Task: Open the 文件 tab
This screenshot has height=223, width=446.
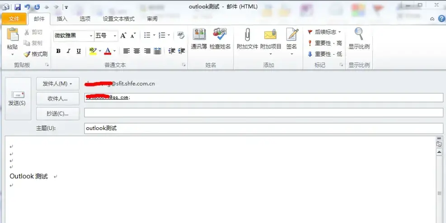Action: 14,19
